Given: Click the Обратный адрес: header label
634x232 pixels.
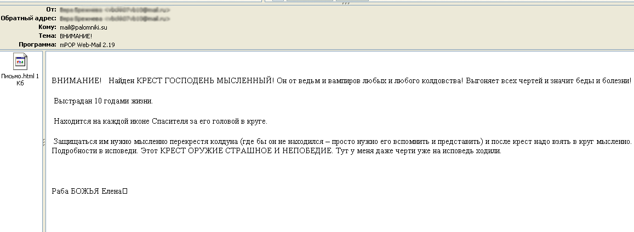Looking at the screenshot, I should [x=28, y=18].
